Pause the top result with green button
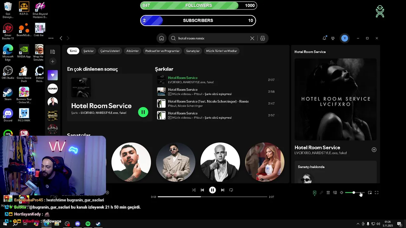The image size is (406, 228). [x=143, y=112]
